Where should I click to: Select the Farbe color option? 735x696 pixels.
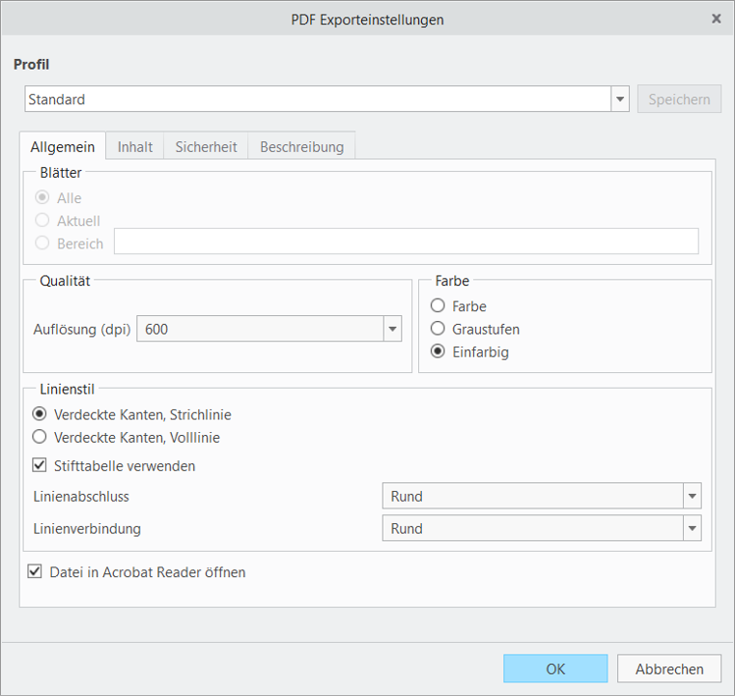[438, 306]
